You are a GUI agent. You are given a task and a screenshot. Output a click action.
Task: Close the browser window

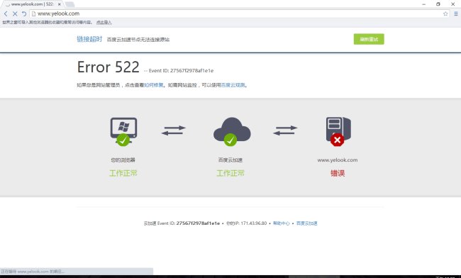coord(452,4)
